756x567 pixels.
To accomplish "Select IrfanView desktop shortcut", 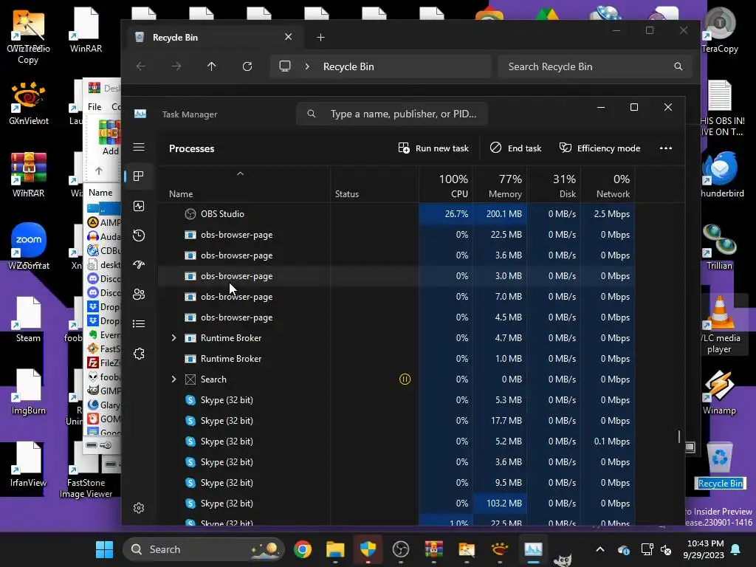I will point(29,464).
